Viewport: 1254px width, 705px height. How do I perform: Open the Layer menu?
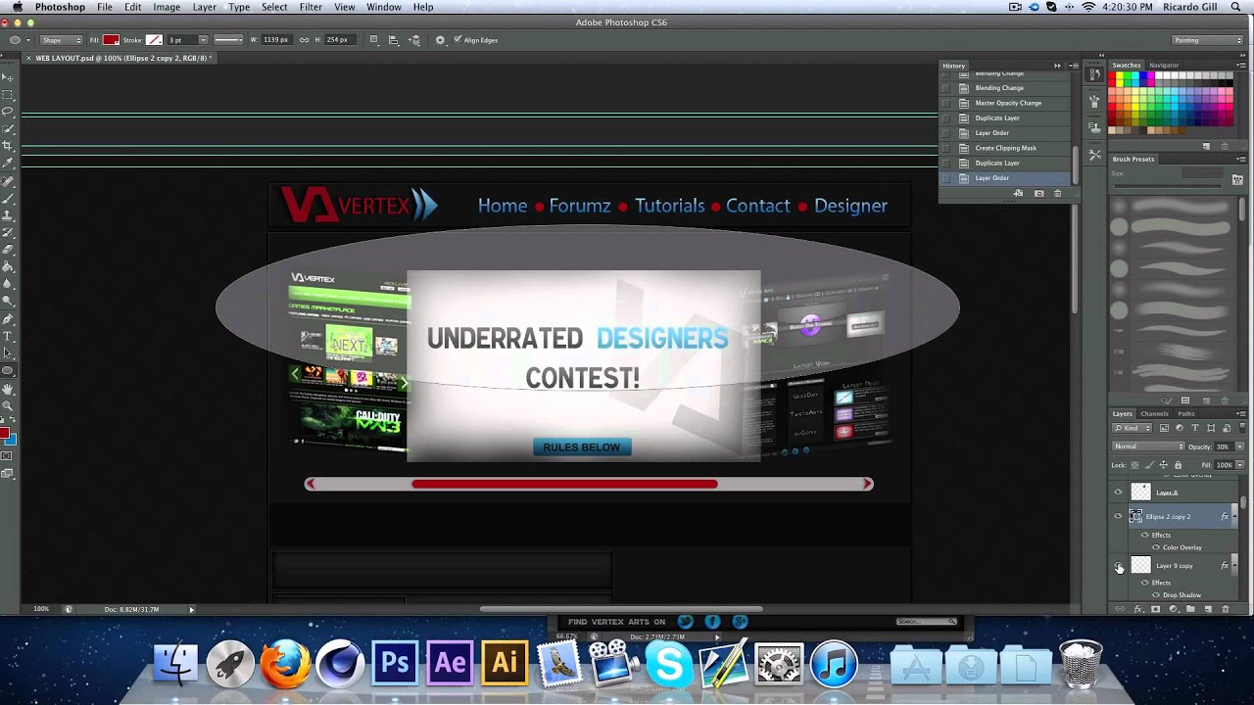pyautogui.click(x=204, y=7)
